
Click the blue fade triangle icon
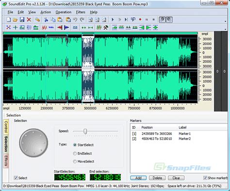coord(66,28)
